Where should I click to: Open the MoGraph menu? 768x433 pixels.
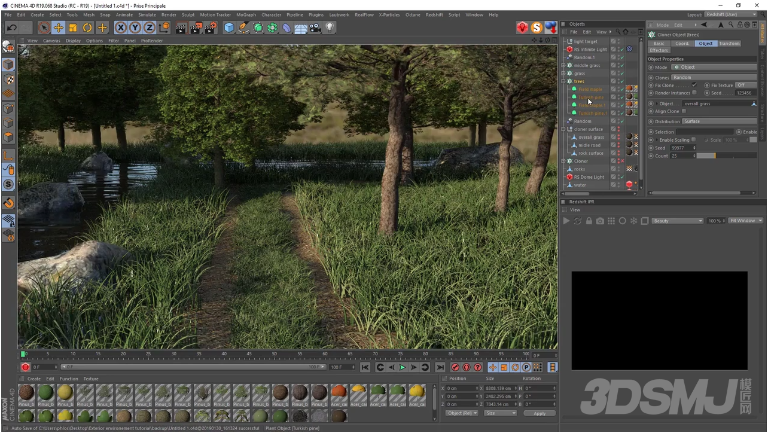tap(246, 14)
